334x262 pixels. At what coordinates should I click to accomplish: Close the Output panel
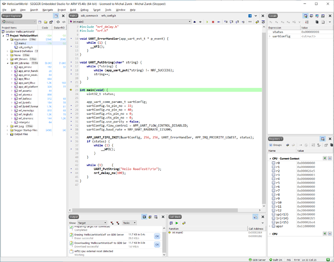[163, 217]
